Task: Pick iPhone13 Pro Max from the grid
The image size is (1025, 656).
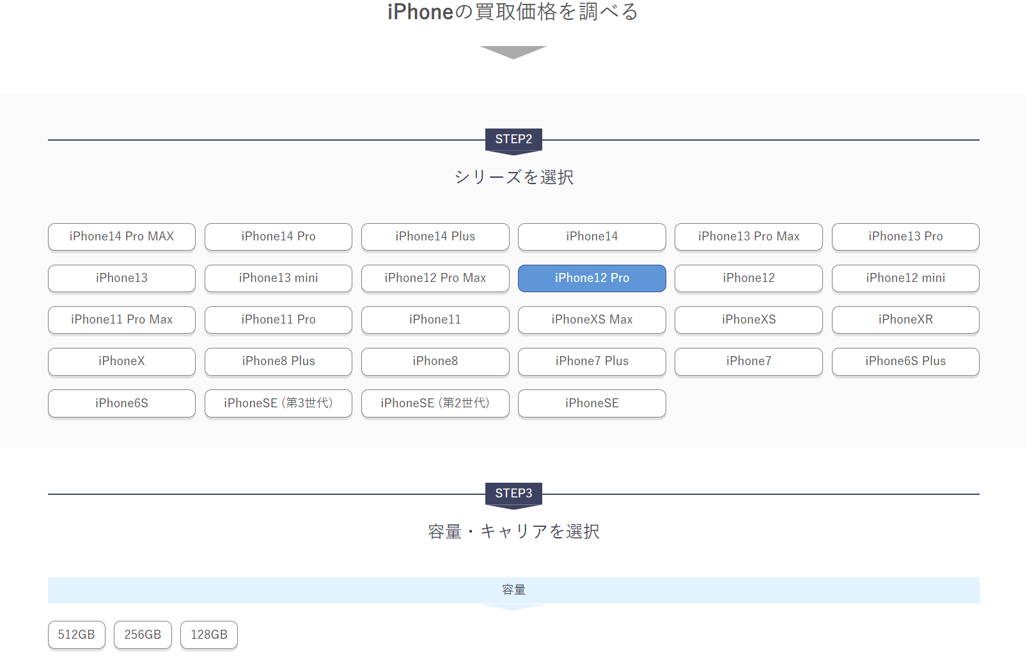Action: tap(748, 237)
